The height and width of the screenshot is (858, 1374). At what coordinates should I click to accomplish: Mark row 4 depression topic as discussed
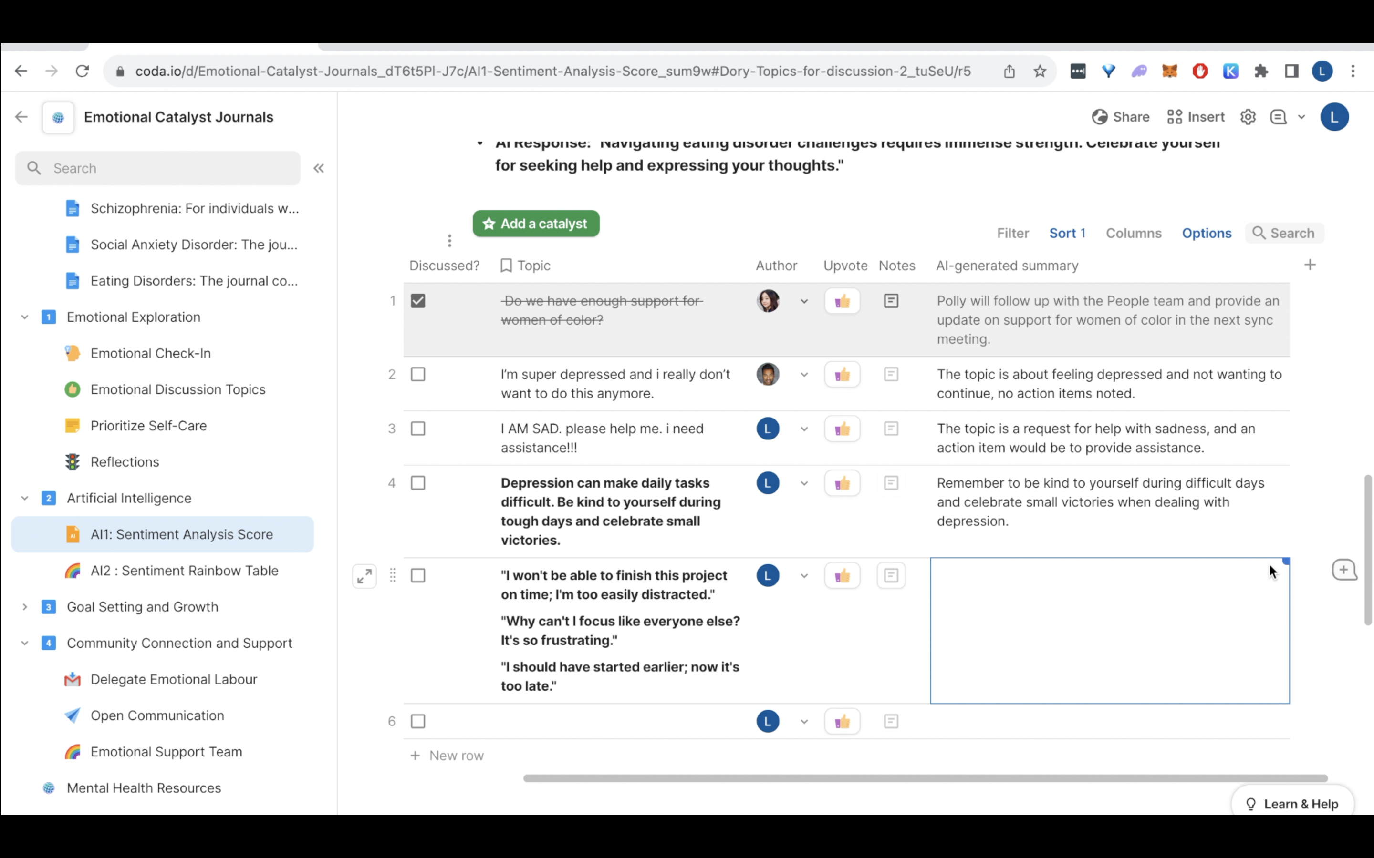click(418, 483)
